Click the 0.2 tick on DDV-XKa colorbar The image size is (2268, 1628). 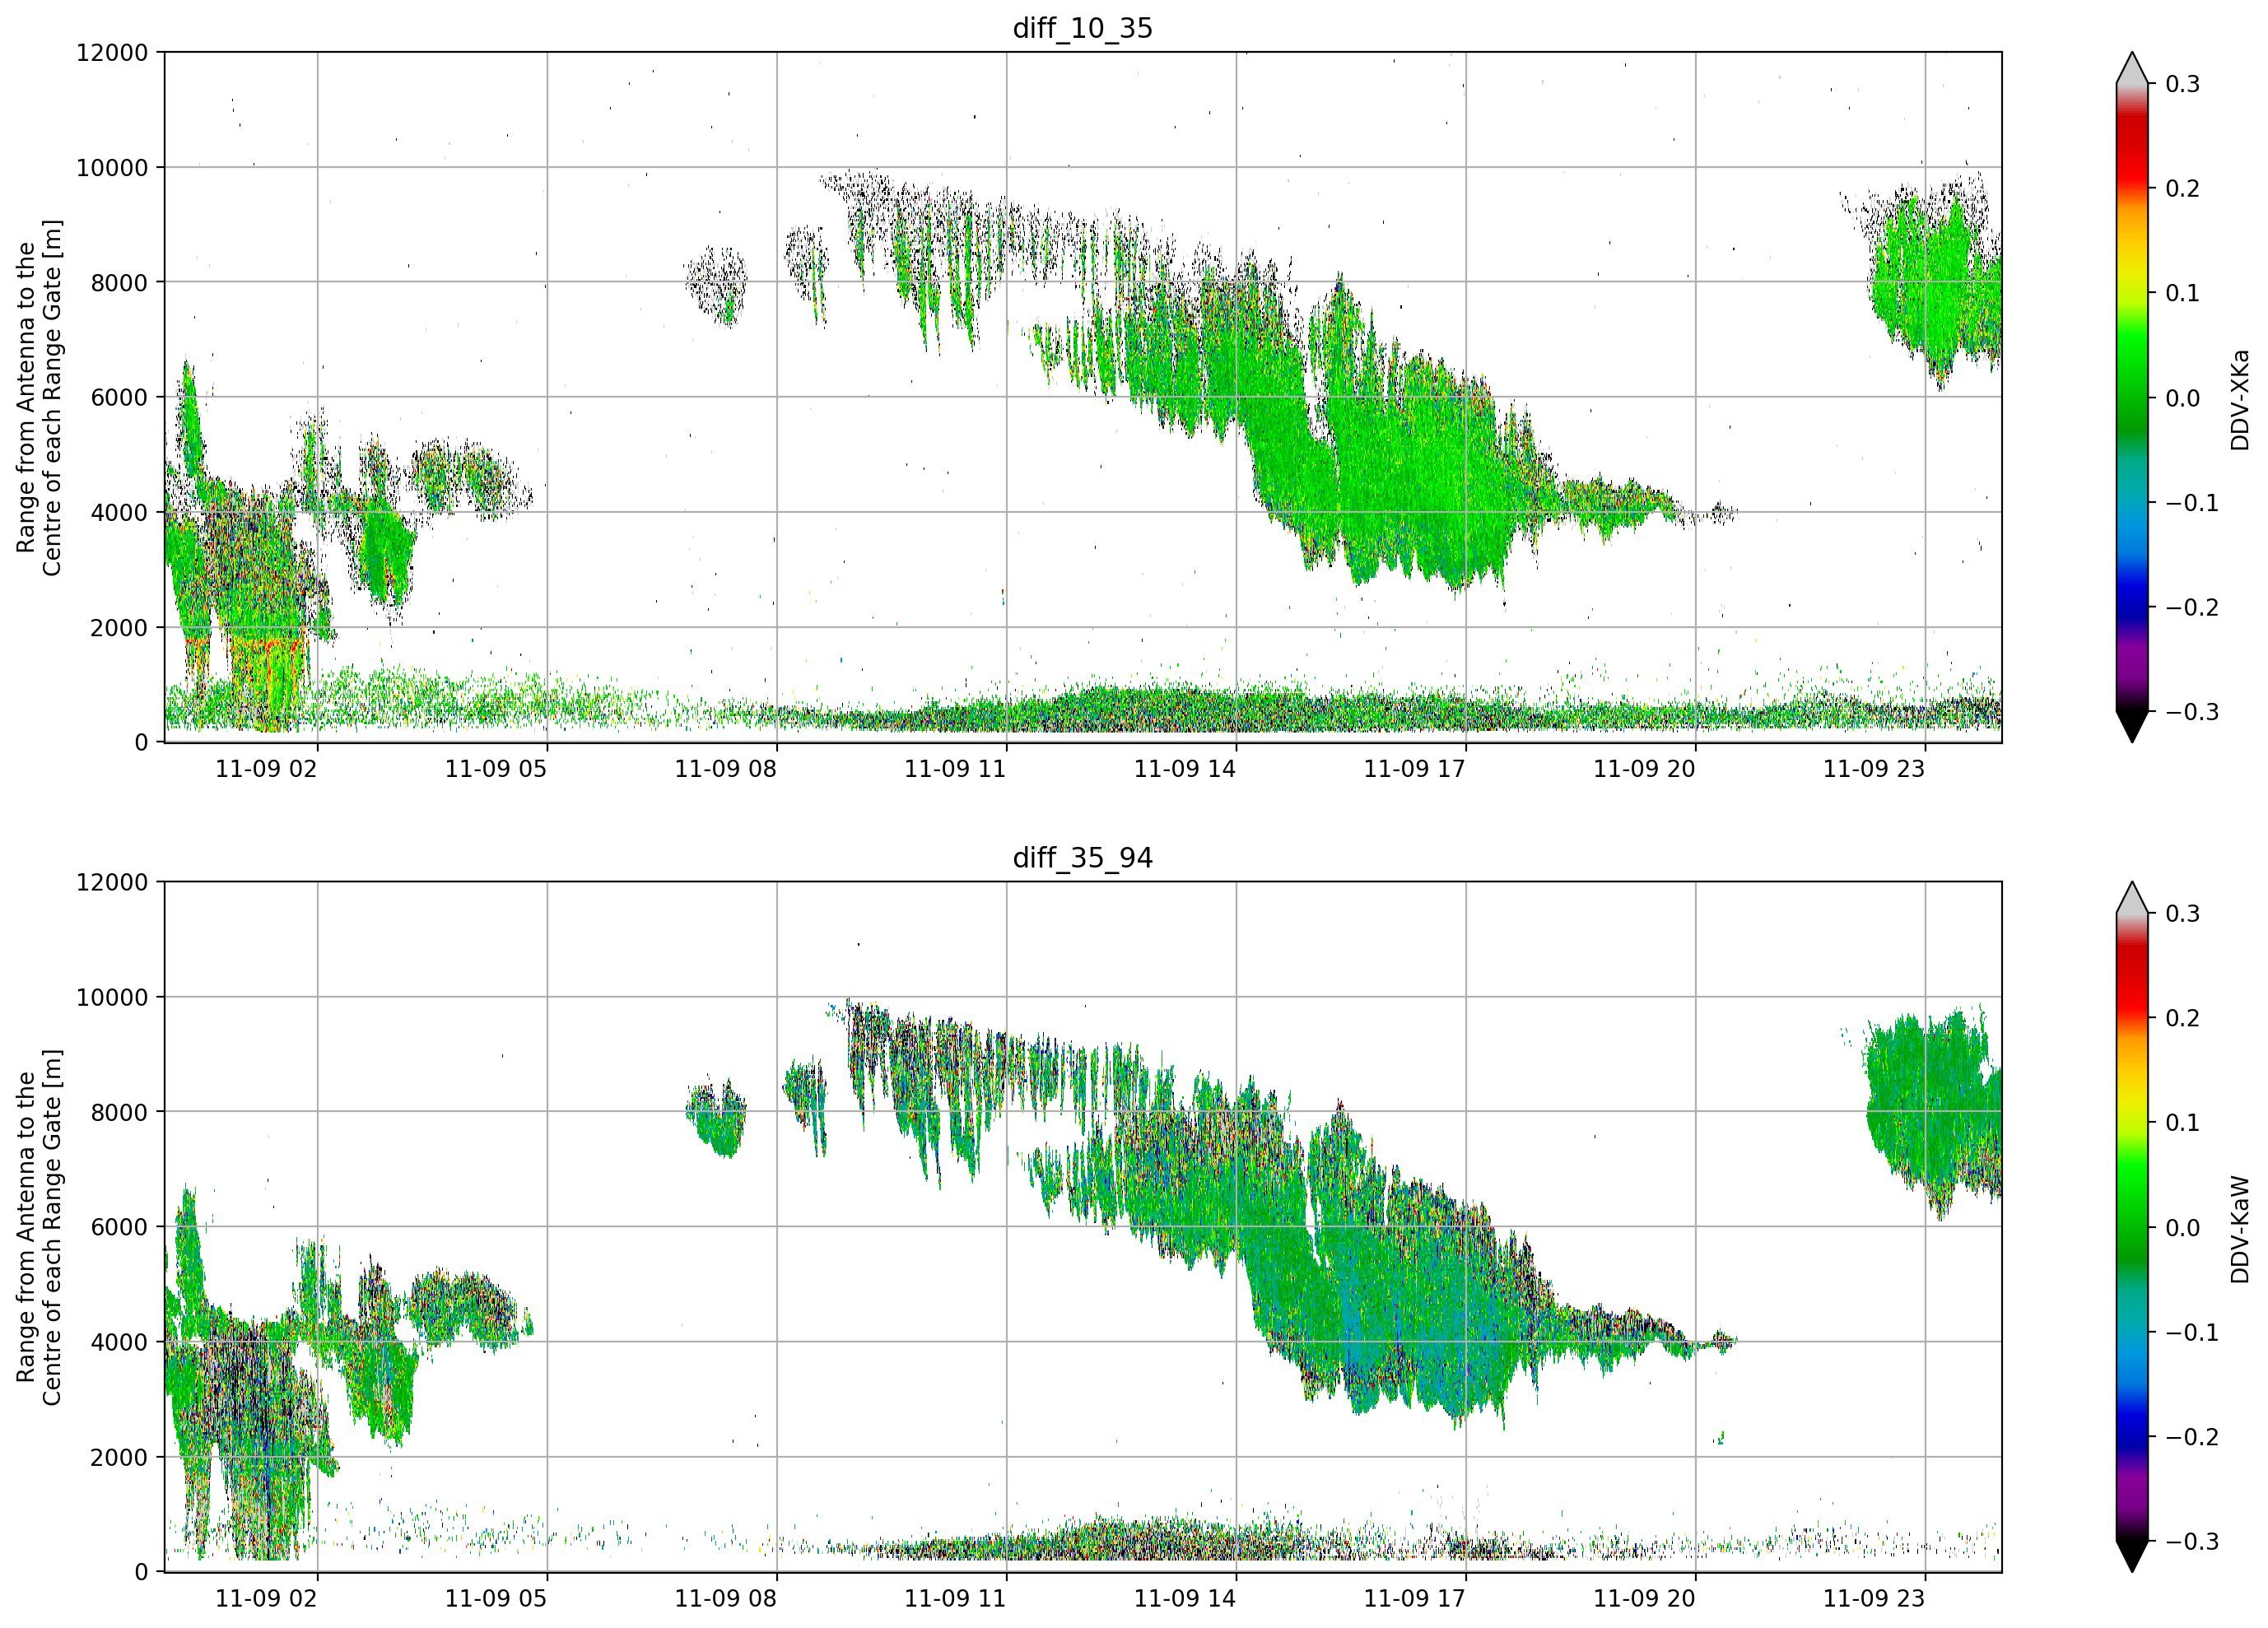(x=2182, y=189)
